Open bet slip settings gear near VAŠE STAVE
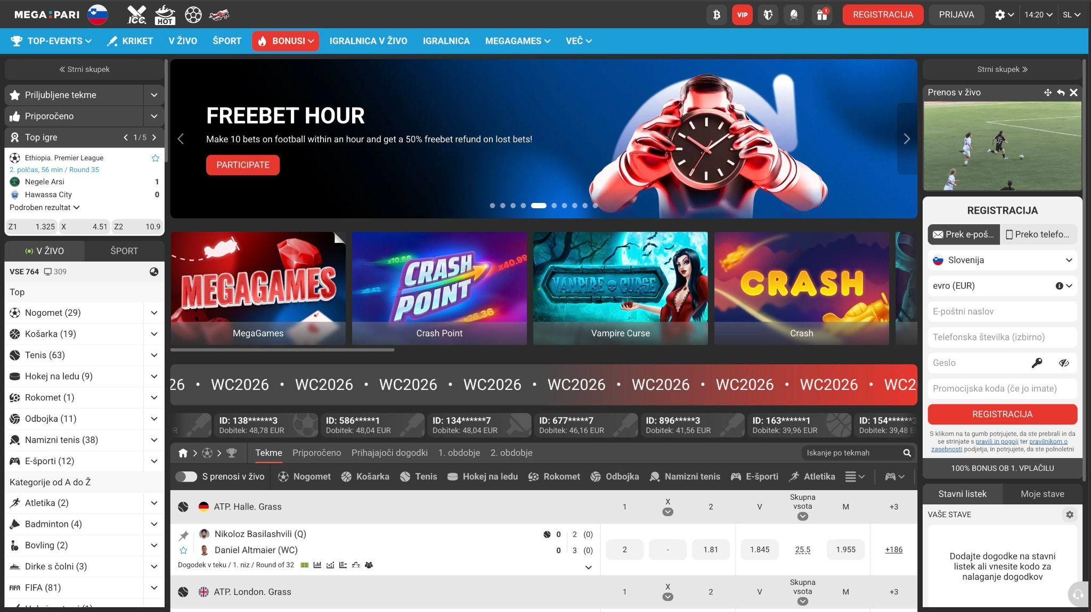Viewport: 1091px width, 612px height. click(x=1069, y=515)
